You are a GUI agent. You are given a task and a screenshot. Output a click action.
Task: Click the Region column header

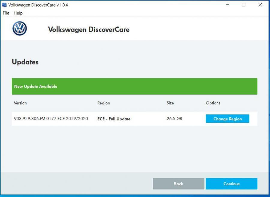tap(103, 103)
